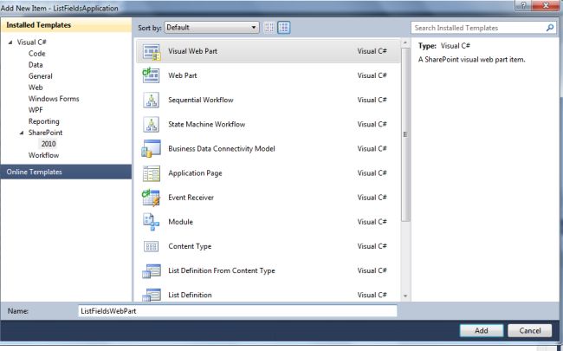Select the WPF category
The height and width of the screenshot is (351, 563).
click(x=36, y=110)
